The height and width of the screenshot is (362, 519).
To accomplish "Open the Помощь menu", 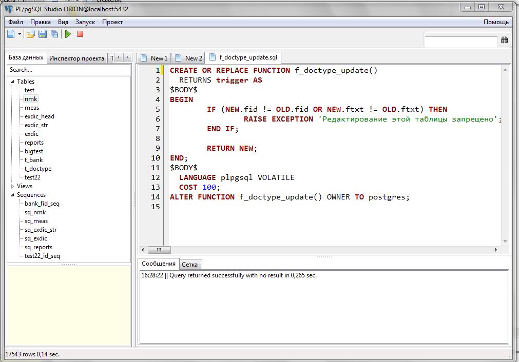I will coord(496,22).
